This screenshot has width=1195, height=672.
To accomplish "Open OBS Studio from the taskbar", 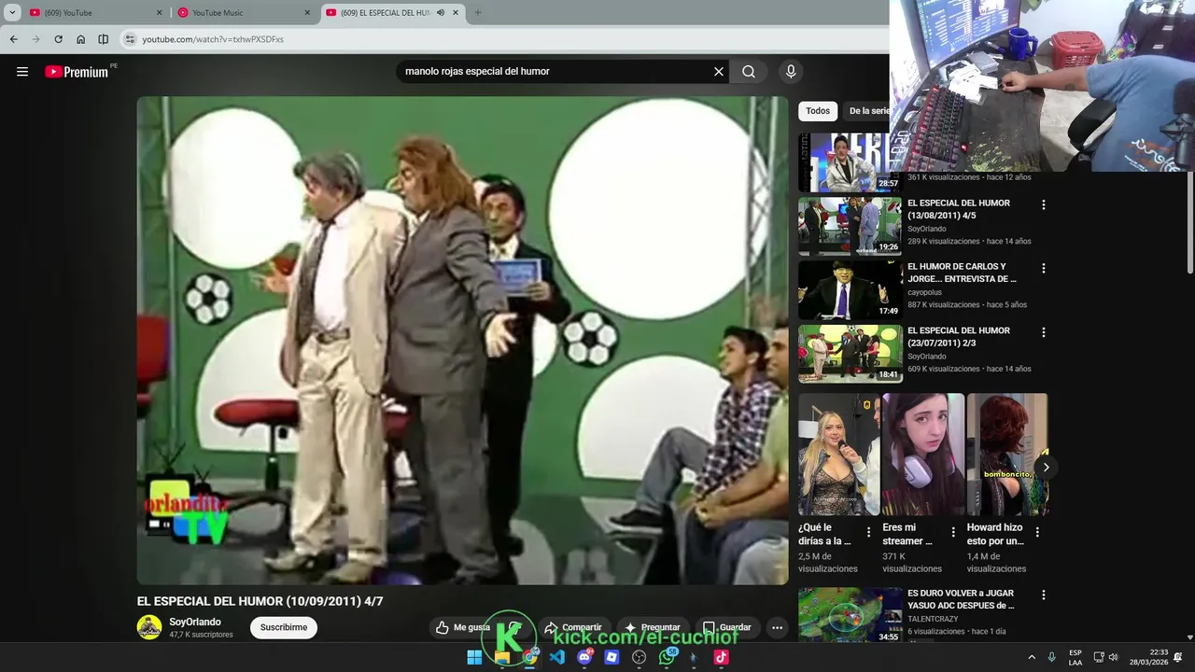I will coord(640,657).
